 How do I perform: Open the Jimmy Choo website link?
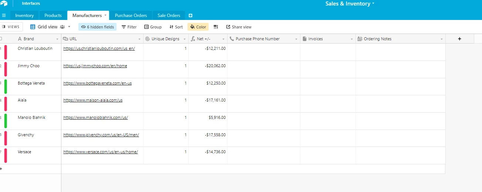(95, 66)
